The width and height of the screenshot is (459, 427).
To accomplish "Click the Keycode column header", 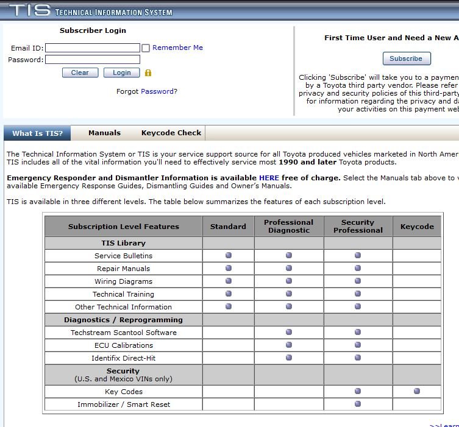I will 417,227.
